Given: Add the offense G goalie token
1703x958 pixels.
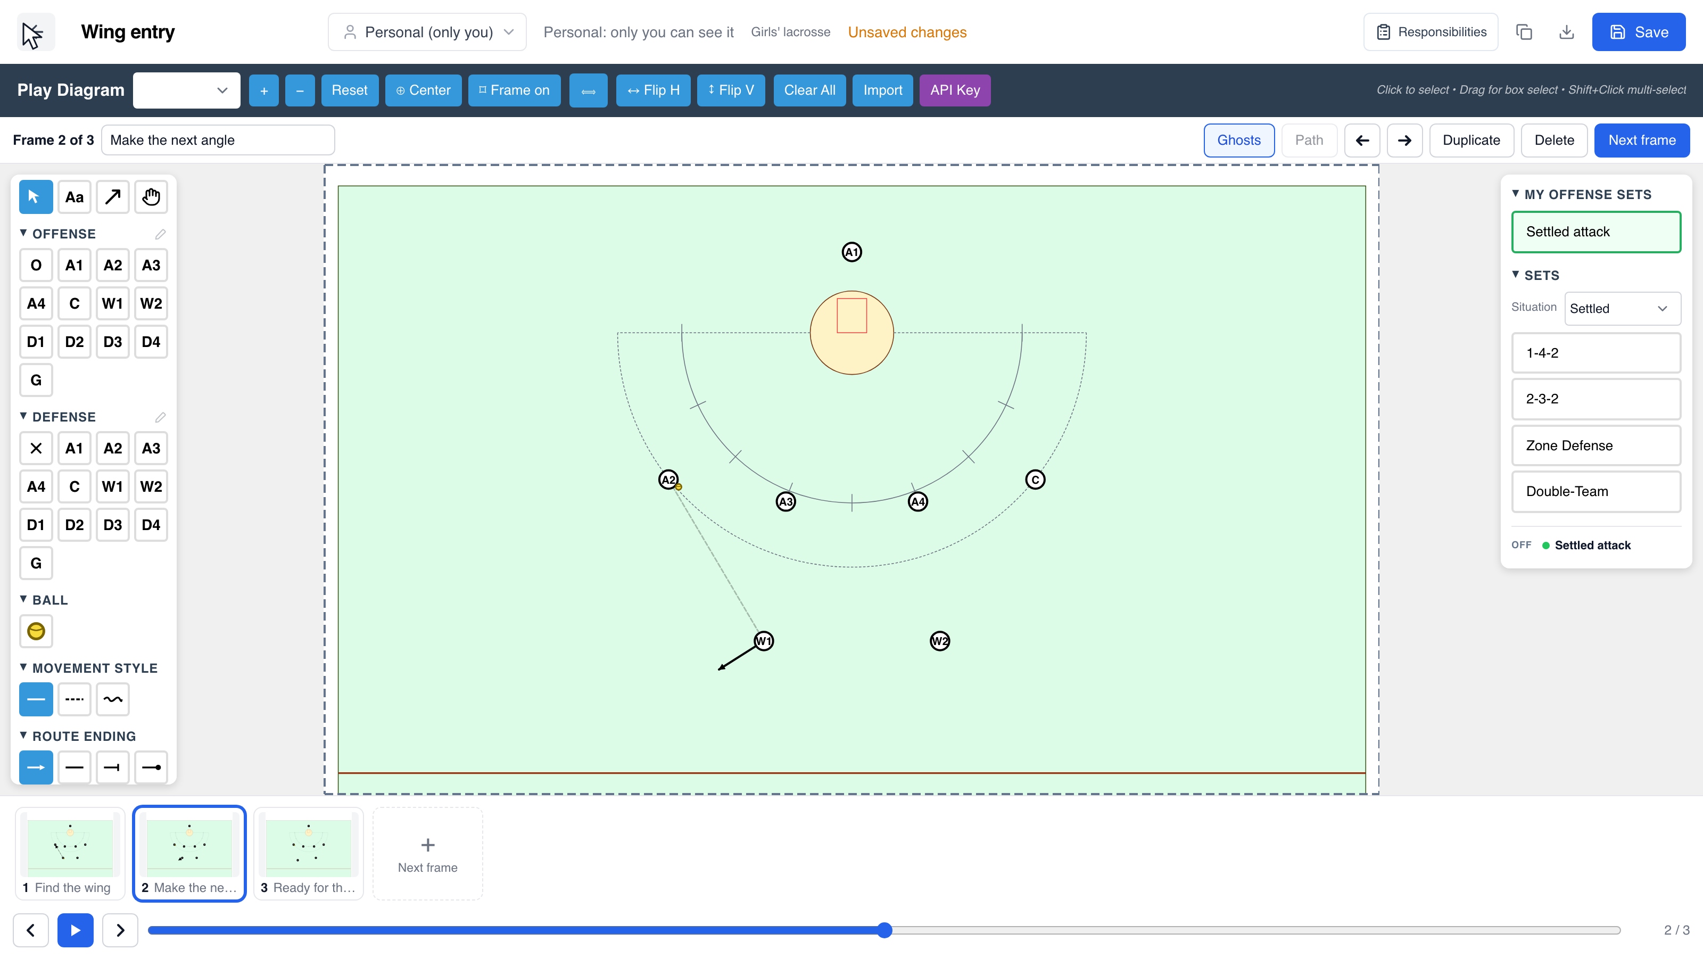Looking at the screenshot, I should pos(36,380).
